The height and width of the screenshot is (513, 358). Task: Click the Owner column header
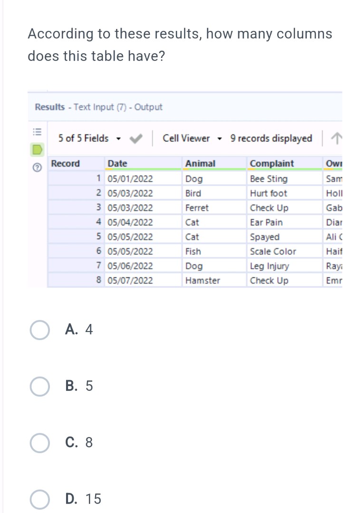click(x=332, y=163)
